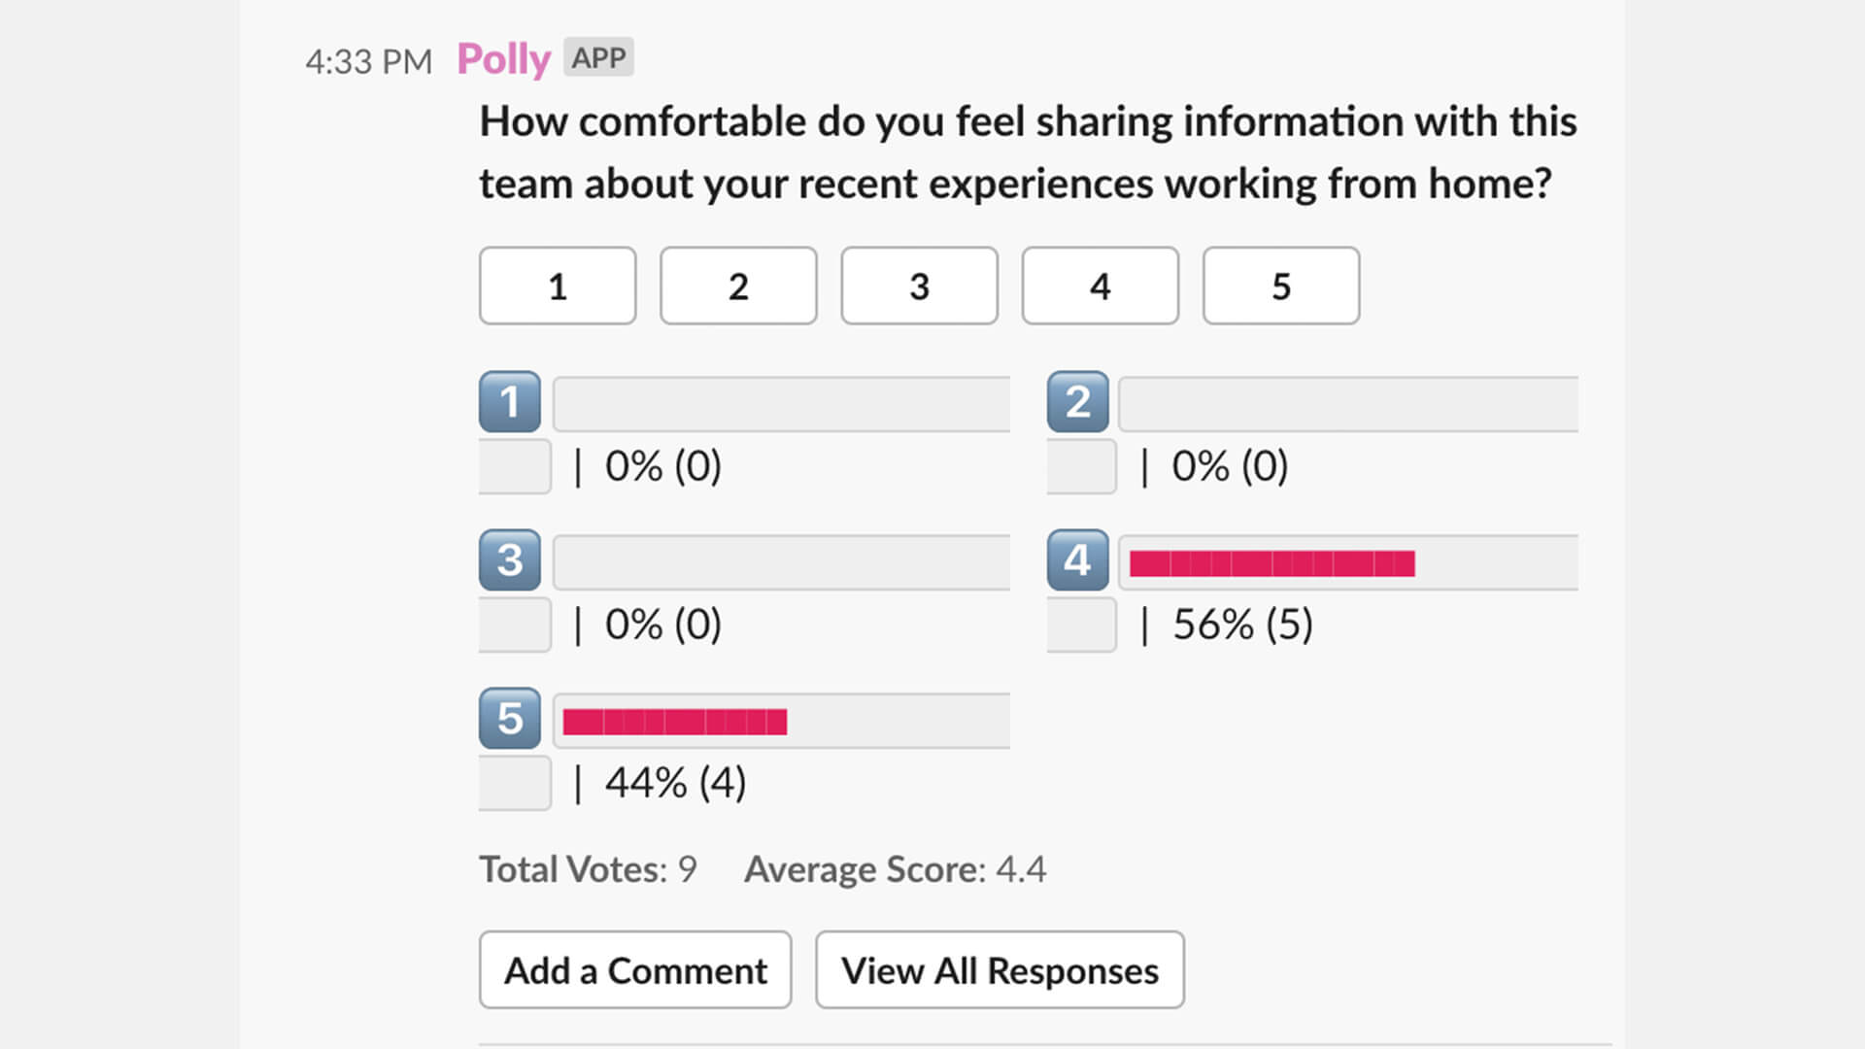Expand comment section dropdown
Viewport: 1865px width, 1049px height.
pos(634,969)
